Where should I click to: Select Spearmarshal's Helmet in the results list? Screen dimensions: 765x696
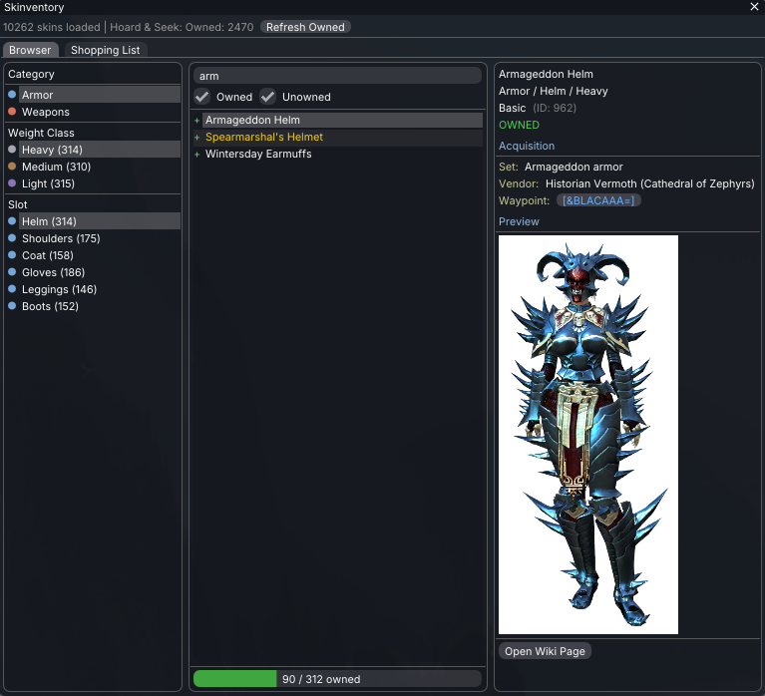(342, 137)
